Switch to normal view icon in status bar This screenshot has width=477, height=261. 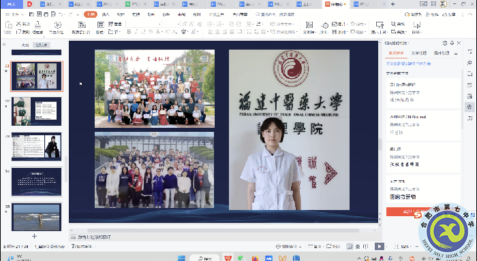pos(350,247)
